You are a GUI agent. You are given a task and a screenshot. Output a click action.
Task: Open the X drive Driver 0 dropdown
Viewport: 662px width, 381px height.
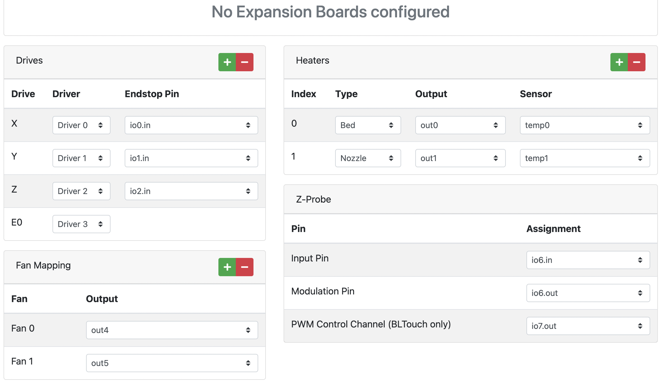tap(81, 125)
